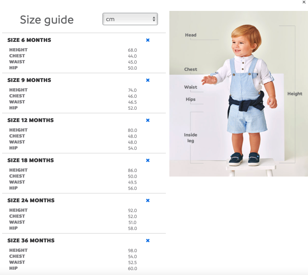Click HEIGHT label under Size 6 Months
Screen dimensions: 308x275
point(18,50)
